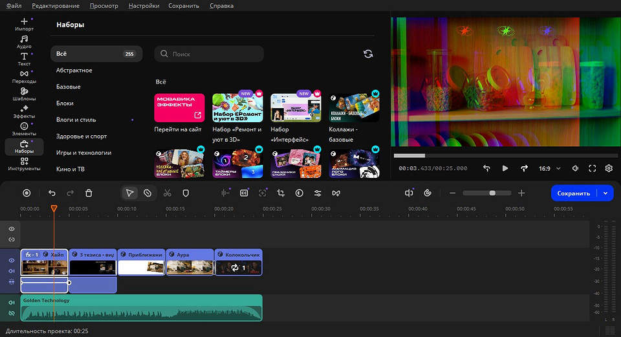Delete selected clip with trash icon
Image resolution: width=621 pixels, height=337 pixels.
click(x=89, y=193)
